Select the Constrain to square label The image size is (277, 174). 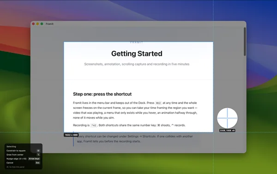[x=16, y=150]
